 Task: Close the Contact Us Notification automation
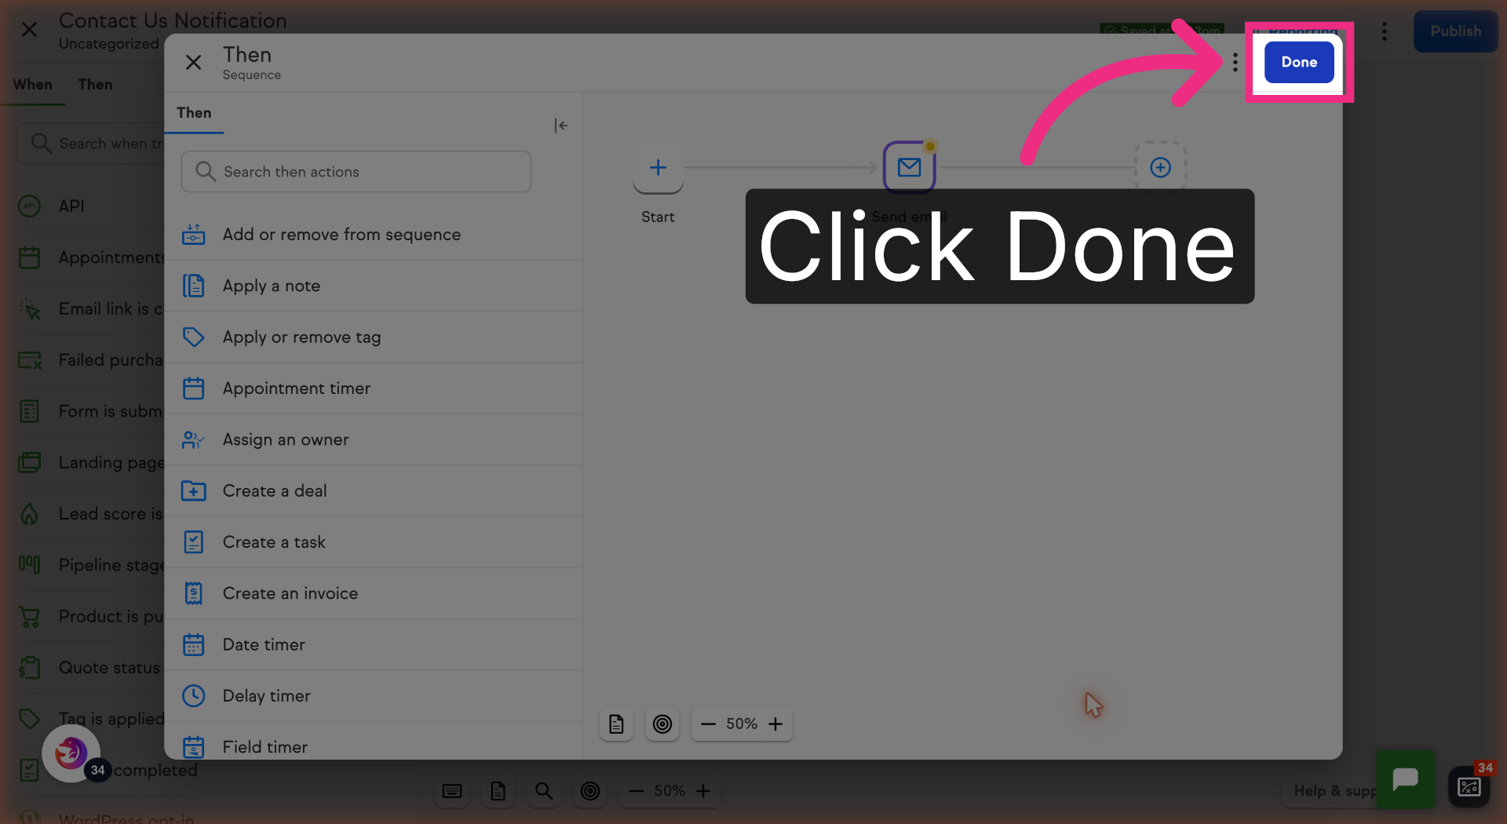[29, 30]
